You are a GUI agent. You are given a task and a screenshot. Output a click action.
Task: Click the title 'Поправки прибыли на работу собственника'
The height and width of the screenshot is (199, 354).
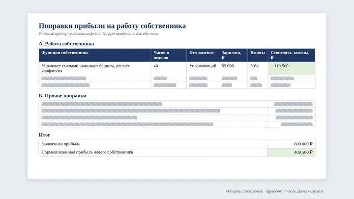112,26
